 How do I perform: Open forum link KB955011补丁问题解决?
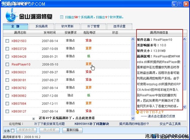tap(92, 124)
